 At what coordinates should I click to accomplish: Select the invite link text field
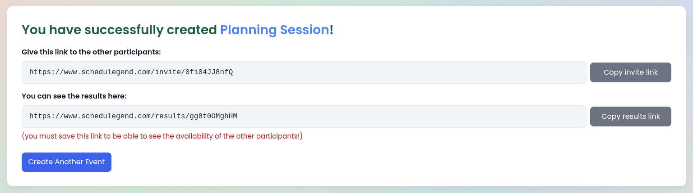click(304, 72)
